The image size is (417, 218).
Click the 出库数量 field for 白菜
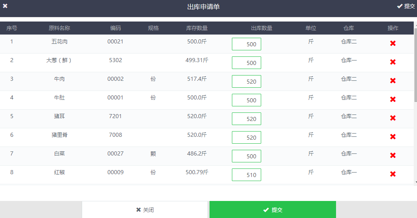tap(247, 156)
